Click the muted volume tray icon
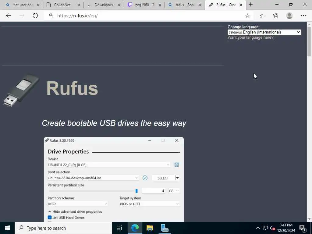The width and height of the screenshot is (312, 234). [x=272, y=228]
